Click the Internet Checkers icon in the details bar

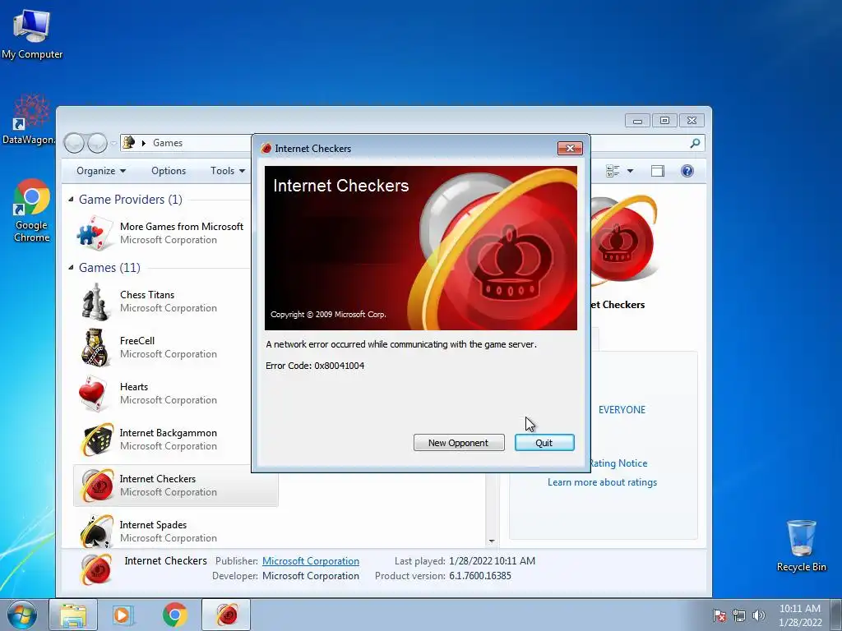(96, 569)
